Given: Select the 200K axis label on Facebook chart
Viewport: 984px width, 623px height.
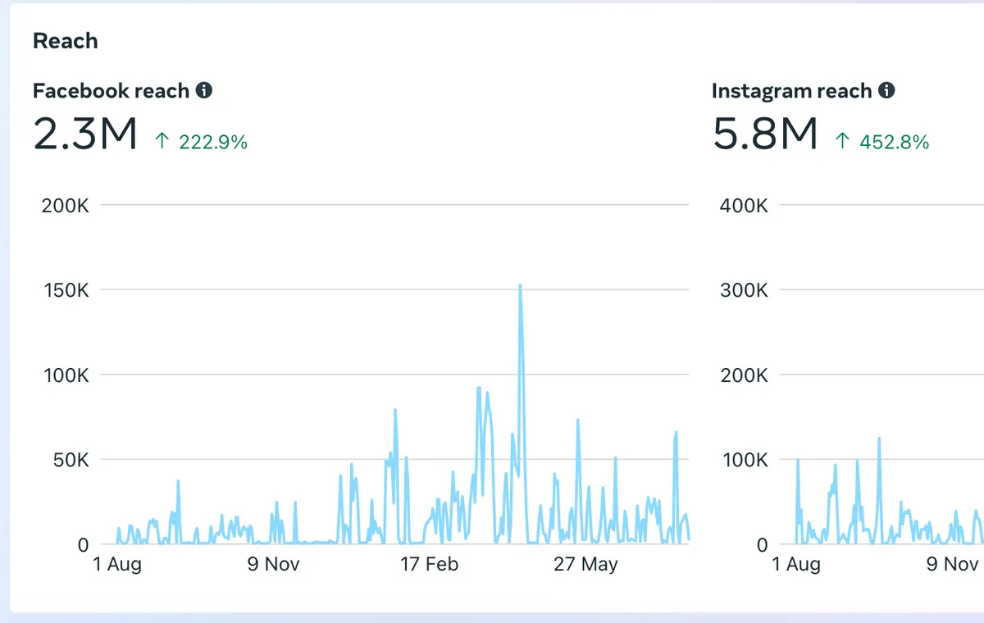Looking at the screenshot, I should [65, 205].
